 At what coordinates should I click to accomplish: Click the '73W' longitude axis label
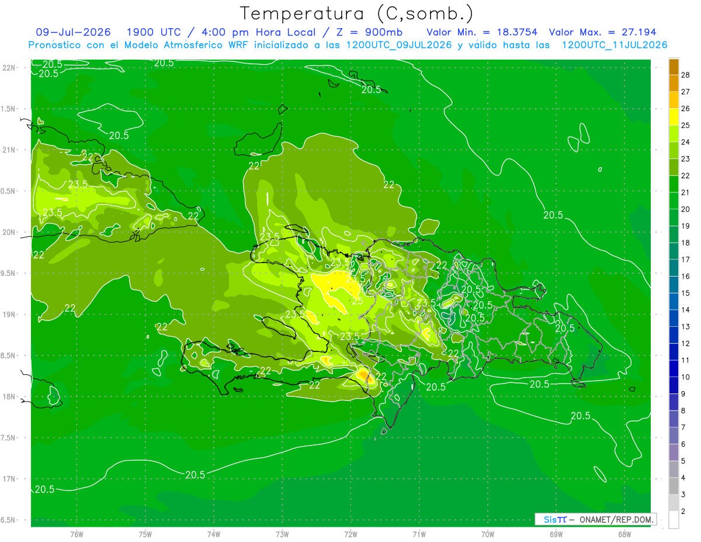(282, 534)
